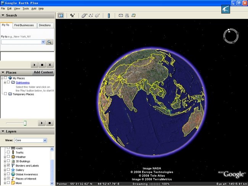Click the Add Placemark toolbar icon

tap(72, 16)
